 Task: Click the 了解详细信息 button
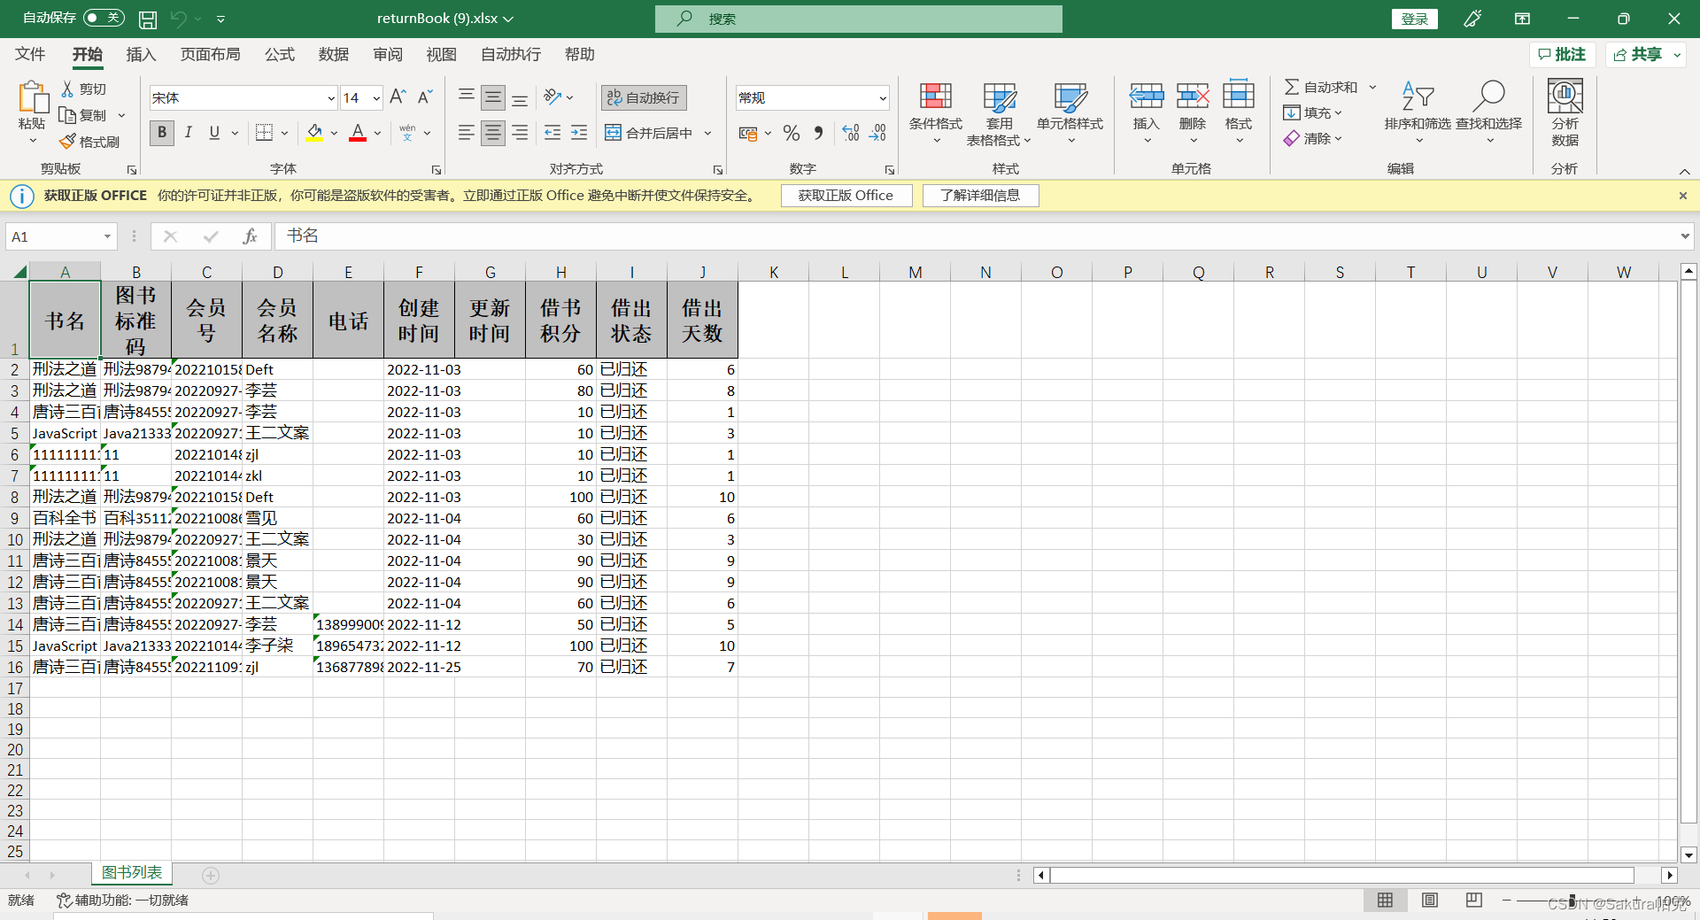[980, 195]
